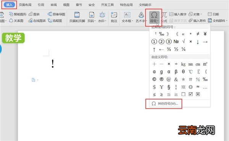Open the Insert (插入) ribbon tab
The width and height of the screenshot is (229, 141).
pyautogui.click(x=9, y=5)
